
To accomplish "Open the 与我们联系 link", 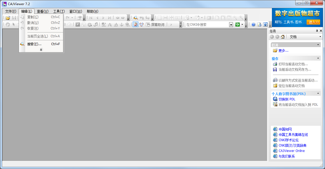I will point(287,156).
